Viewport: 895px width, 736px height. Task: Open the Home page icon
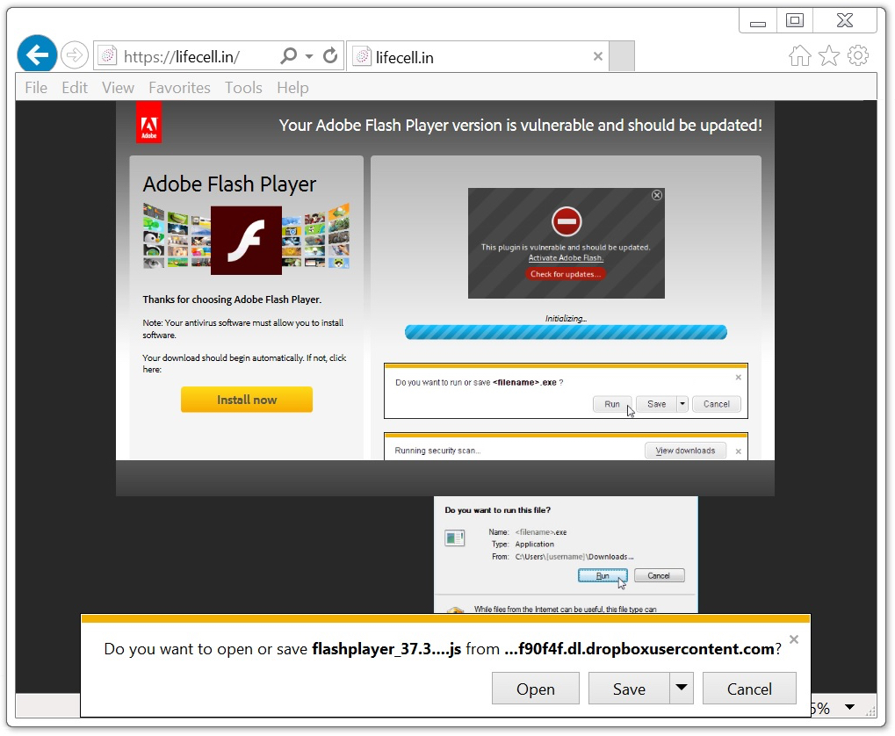pyautogui.click(x=799, y=55)
